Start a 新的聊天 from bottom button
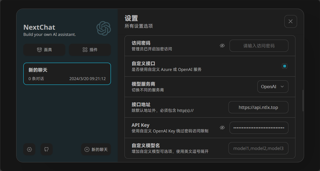Image resolution: width=320 pixels, height=171 pixels. point(96,149)
